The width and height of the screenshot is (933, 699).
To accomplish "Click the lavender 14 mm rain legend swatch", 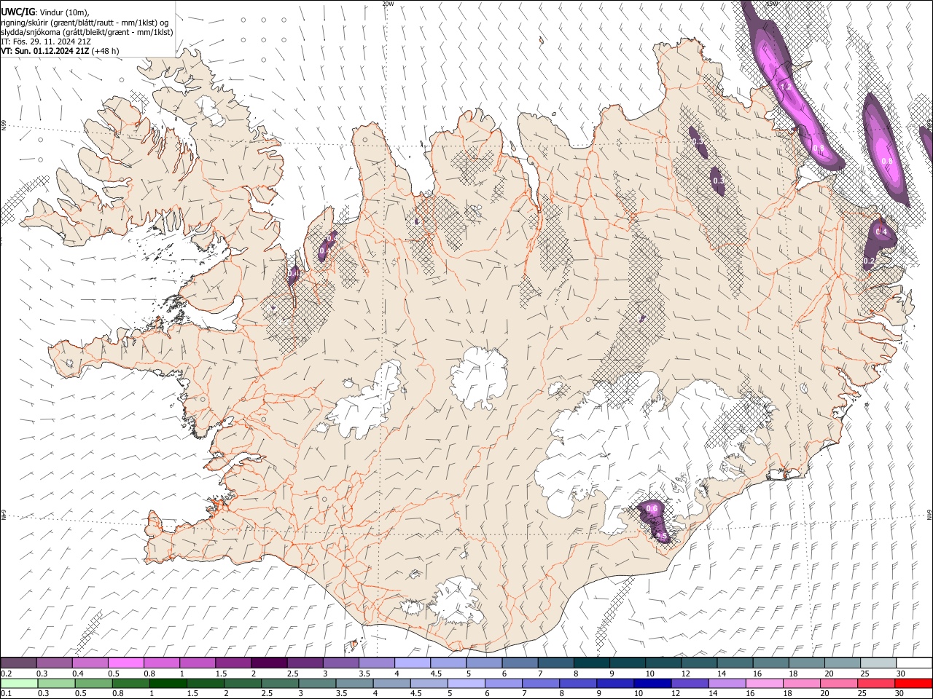I will (x=727, y=683).
